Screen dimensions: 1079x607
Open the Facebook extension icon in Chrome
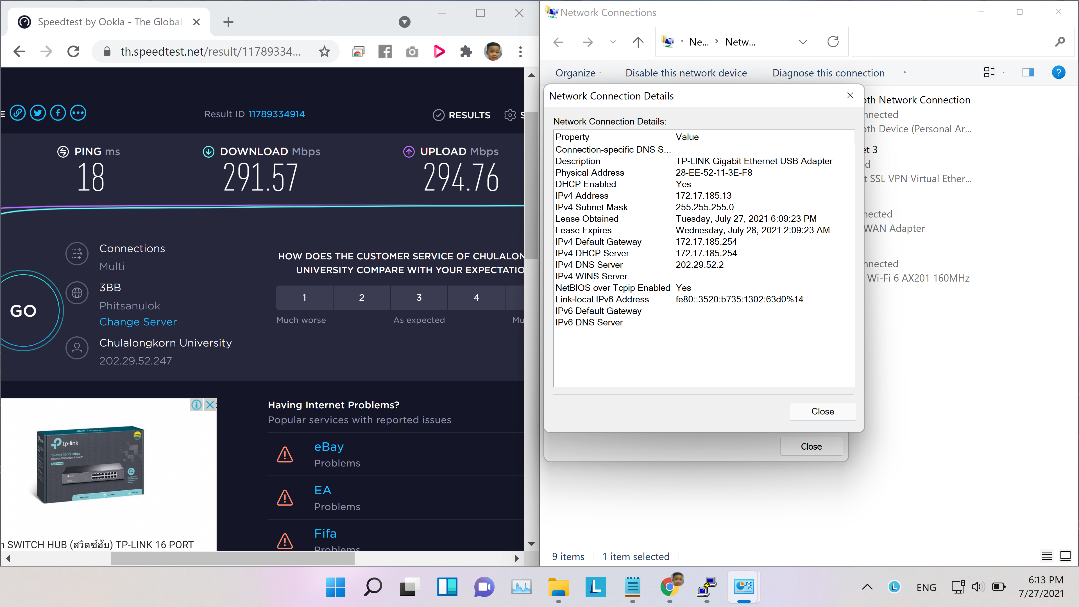pyautogui.click(x=385, y=51)
